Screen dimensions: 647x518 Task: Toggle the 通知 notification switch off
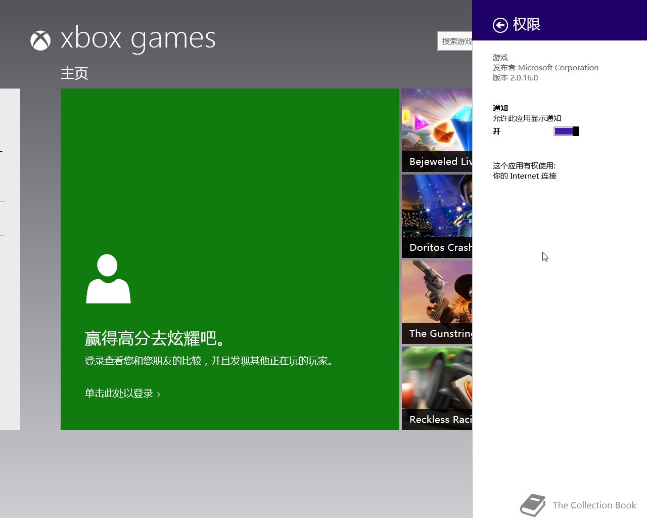click(x=566, y=132)
